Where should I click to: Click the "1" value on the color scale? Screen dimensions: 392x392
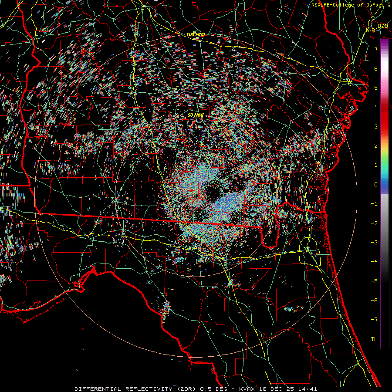[376, 165]
